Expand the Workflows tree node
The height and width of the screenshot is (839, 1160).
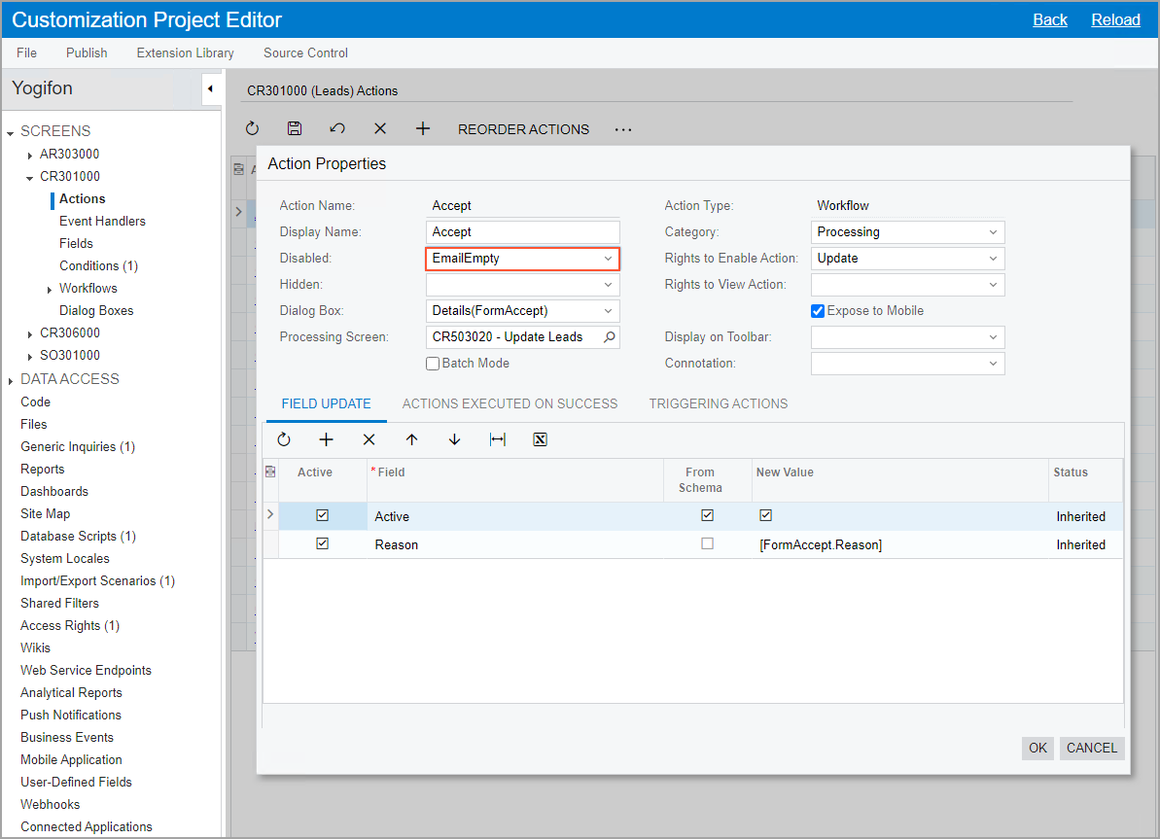50,289
